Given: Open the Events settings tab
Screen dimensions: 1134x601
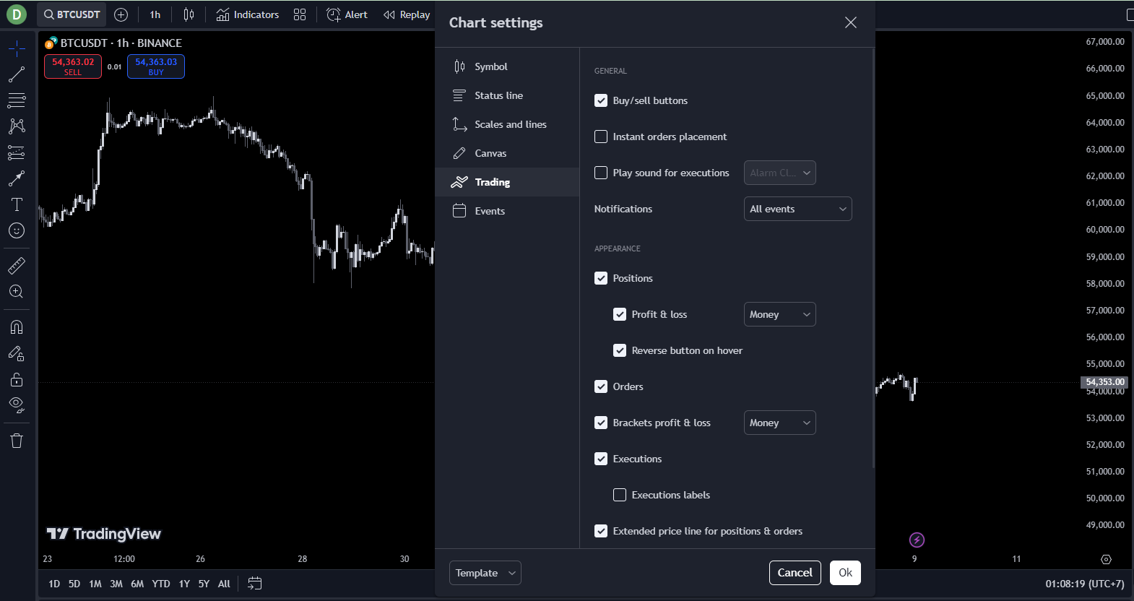Looking at the screenshot, I should coord(508,211).
